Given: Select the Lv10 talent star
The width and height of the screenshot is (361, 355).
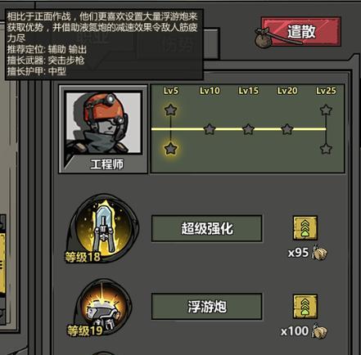Looking at the screenshot, I should point(210,129).
